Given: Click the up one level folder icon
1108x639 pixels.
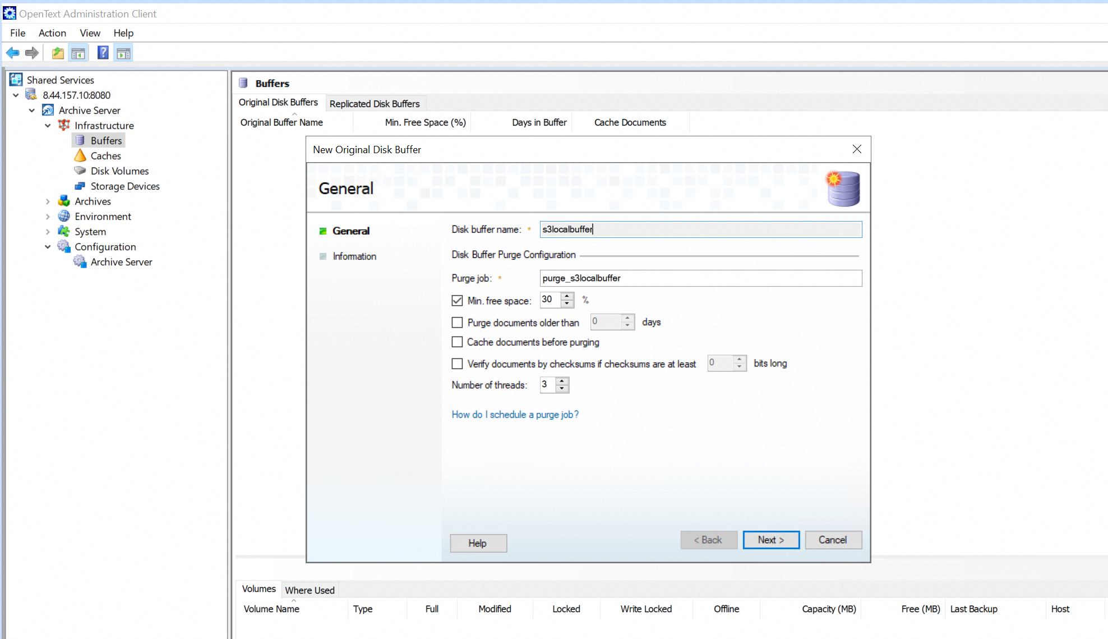Looking at the screenshot, I should [x=58, y=53].
